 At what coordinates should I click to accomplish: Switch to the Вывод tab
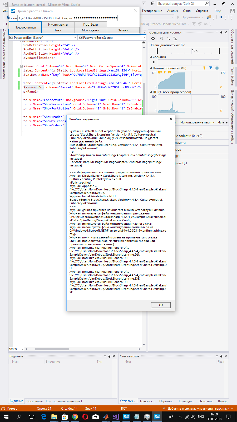pyautogui.click(x=223, y=401)
